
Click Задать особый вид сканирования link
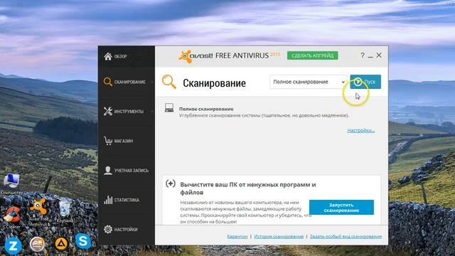[346, 237]
